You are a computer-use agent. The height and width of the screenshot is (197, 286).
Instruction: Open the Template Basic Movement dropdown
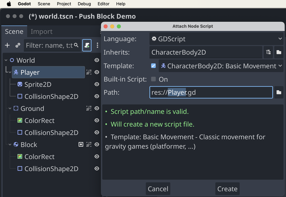tap(221, 66)
